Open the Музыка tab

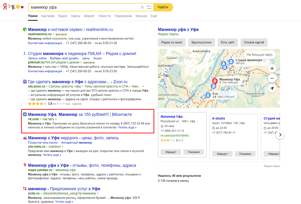pos(141,16)
